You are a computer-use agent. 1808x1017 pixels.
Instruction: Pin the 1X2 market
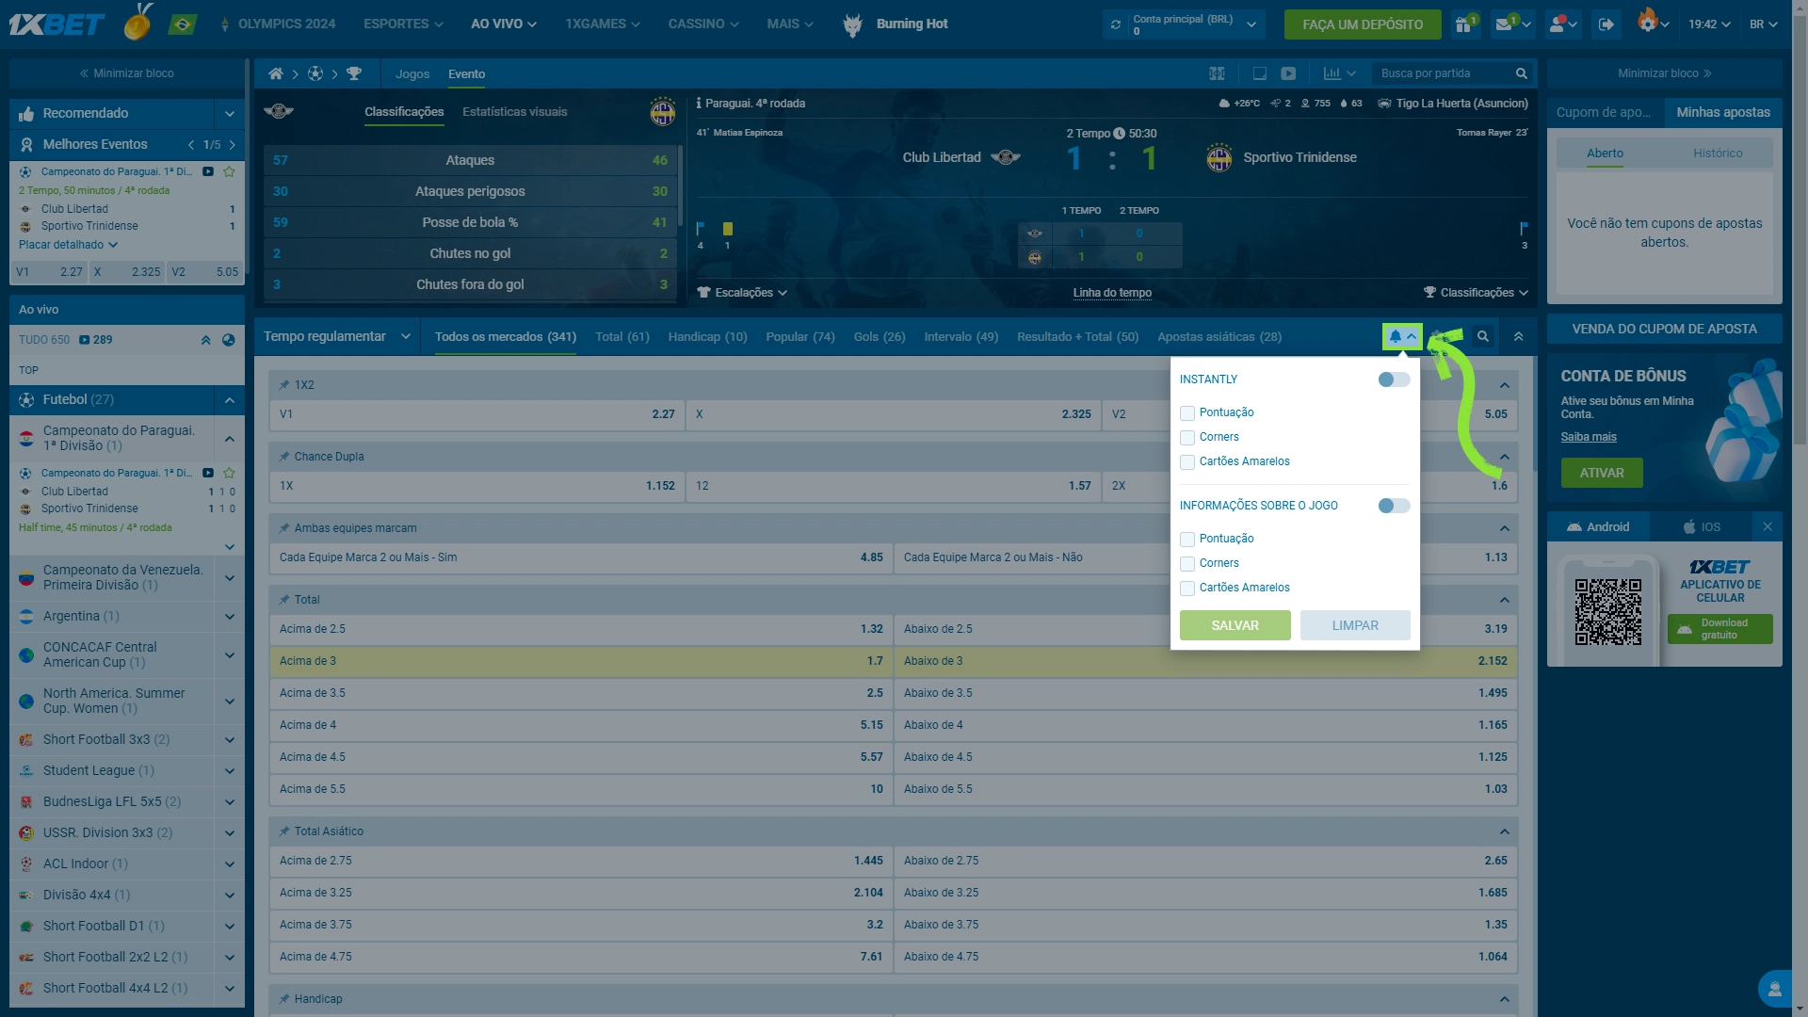[283, 385]
